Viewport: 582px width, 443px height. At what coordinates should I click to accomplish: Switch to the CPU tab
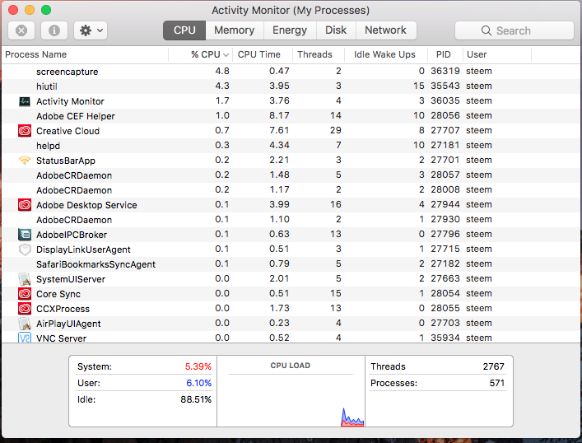(184, 30)
